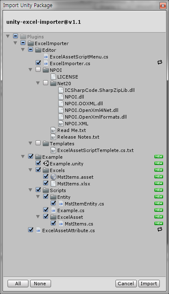Click the ExcelAssetScriptTemplete.cs.txt file icon
Image resolution: width=169 pixels, height=294 pixels.
pyautogui.click(x=53, y=150)
